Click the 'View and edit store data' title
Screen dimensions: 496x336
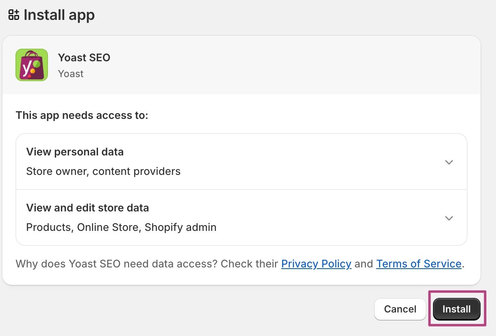point(87,208)
